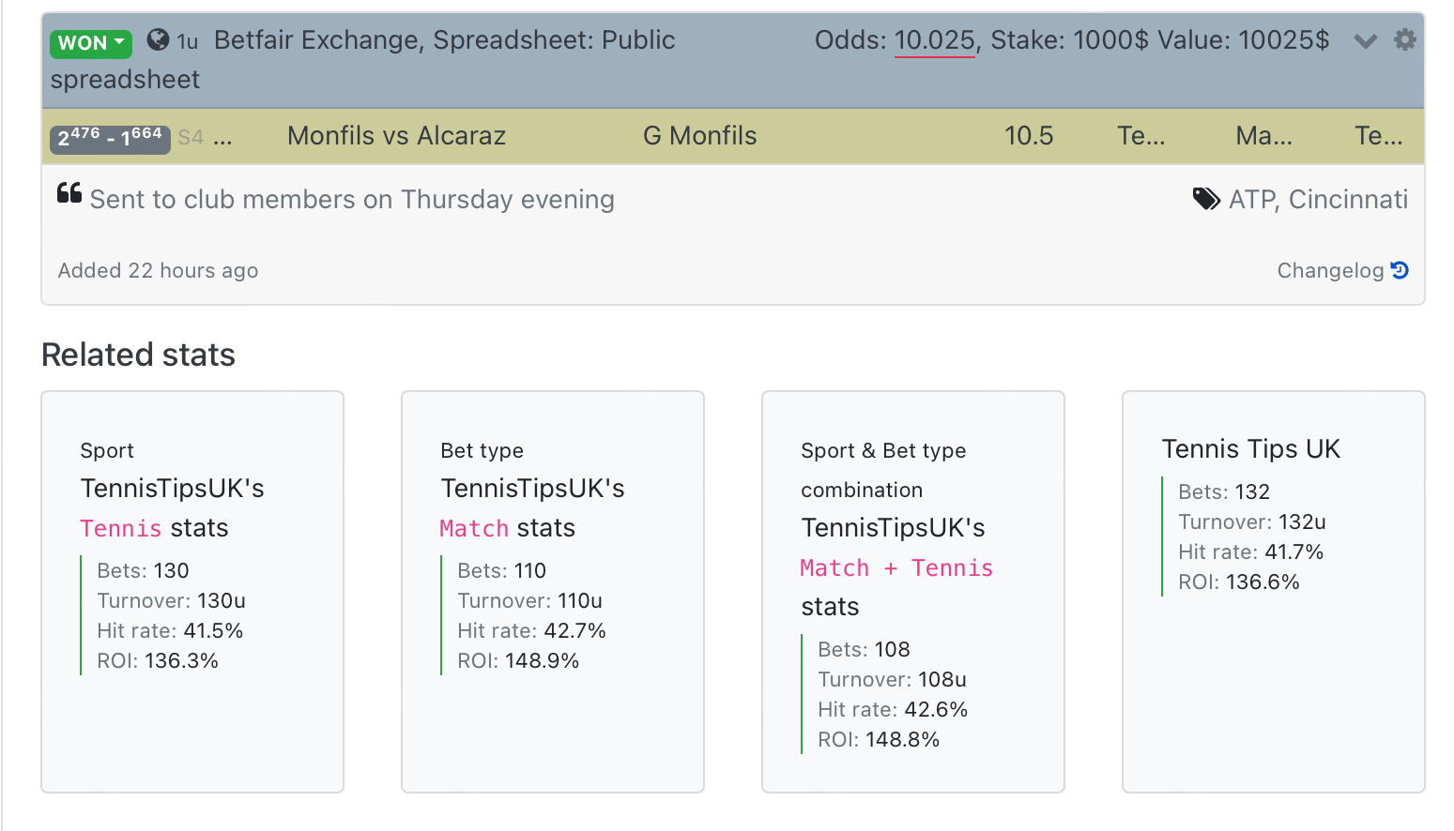1454x831 pixels.
Task: Open the Tennis Tips UK card title
Action: coord(1250,448)
